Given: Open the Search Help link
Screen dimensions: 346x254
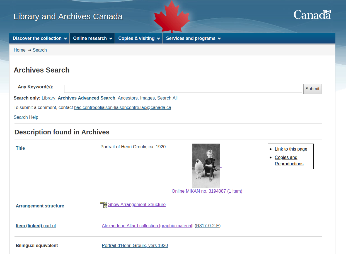Looking at the screenshot, I should click(x=26, y=117).
